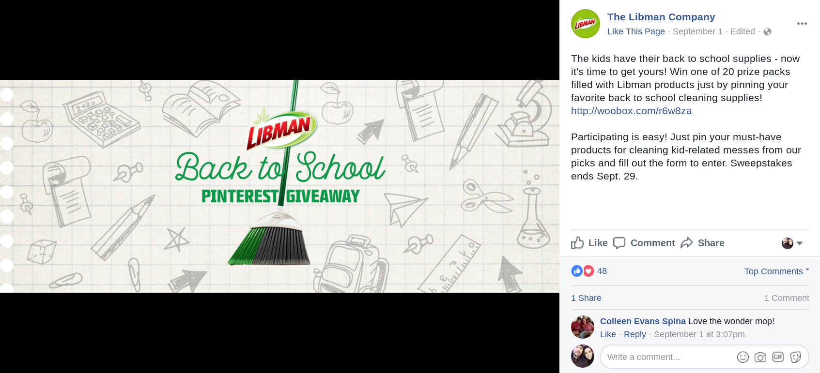Click the Comment button under the post
The width and height of the screenshot is (820, 373).
pos(644,243)
